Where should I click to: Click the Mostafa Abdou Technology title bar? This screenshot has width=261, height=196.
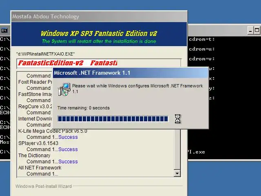99,16
